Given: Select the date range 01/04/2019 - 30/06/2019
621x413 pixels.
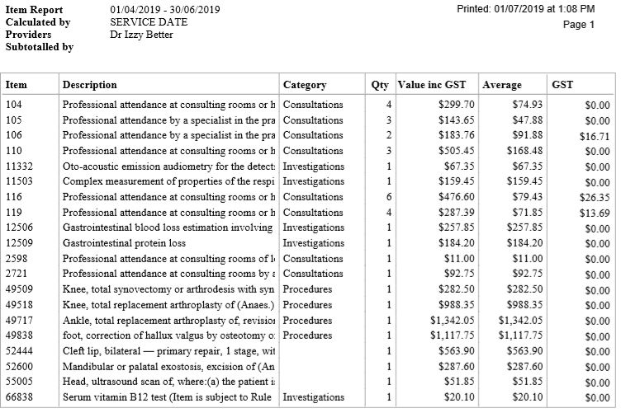Looking at the screenshot, I should click(165, 10).
